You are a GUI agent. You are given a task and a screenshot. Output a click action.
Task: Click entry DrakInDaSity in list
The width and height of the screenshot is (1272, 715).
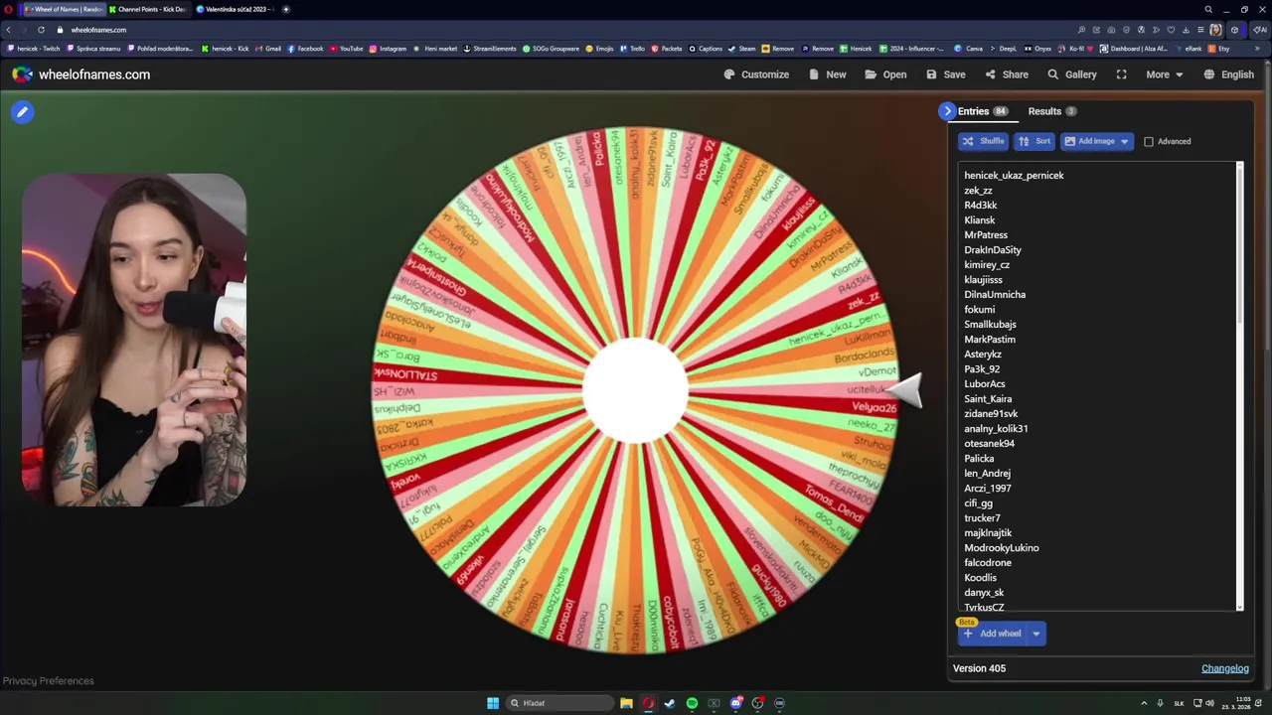click(992, 250)
